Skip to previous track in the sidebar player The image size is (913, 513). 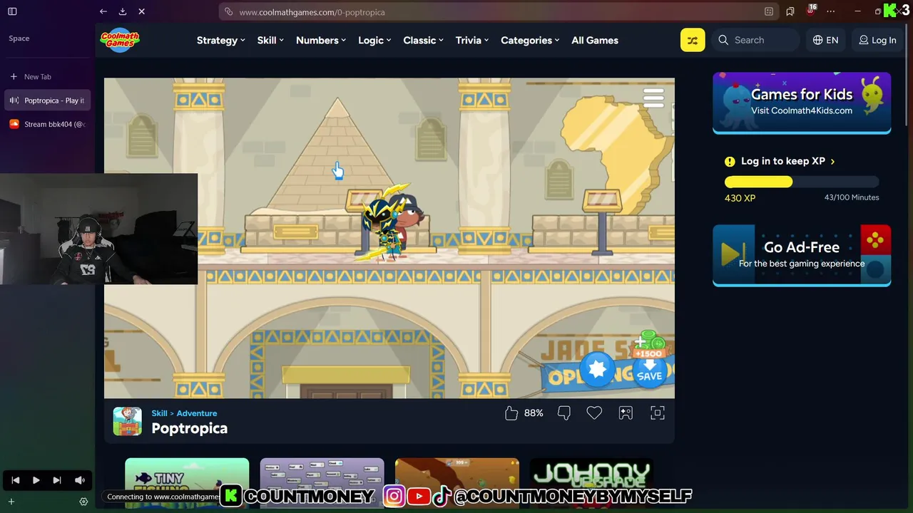coord(15,480)
